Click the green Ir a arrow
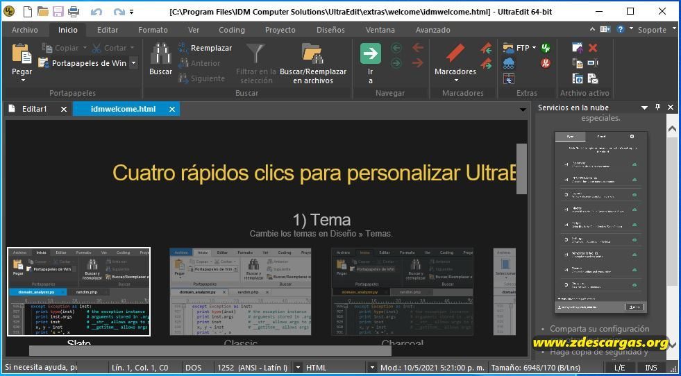This screenshot has width=681, height=376. pyautogui.click(x=371, y=53)
